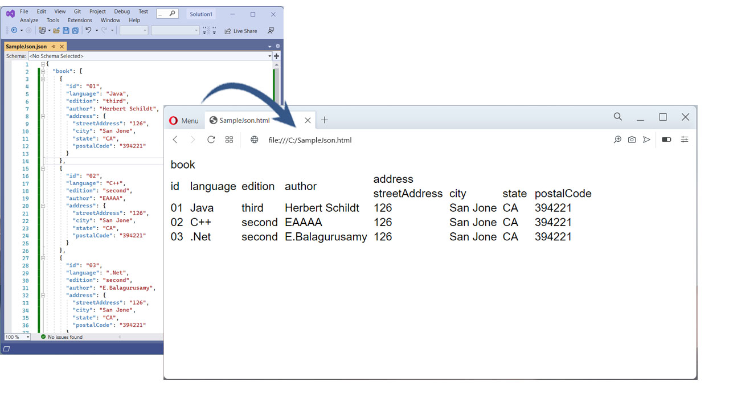
Task: Open Opera's zoom magnifier icon
Action: [618, 140]
